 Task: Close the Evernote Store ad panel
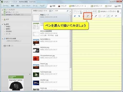click(30, 74)
